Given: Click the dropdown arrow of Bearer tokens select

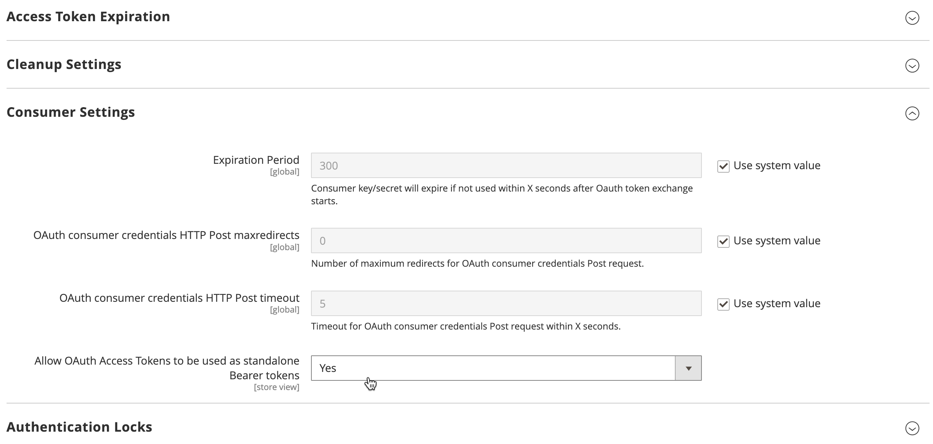Looking at the screenshot, I should coord(688,368).
